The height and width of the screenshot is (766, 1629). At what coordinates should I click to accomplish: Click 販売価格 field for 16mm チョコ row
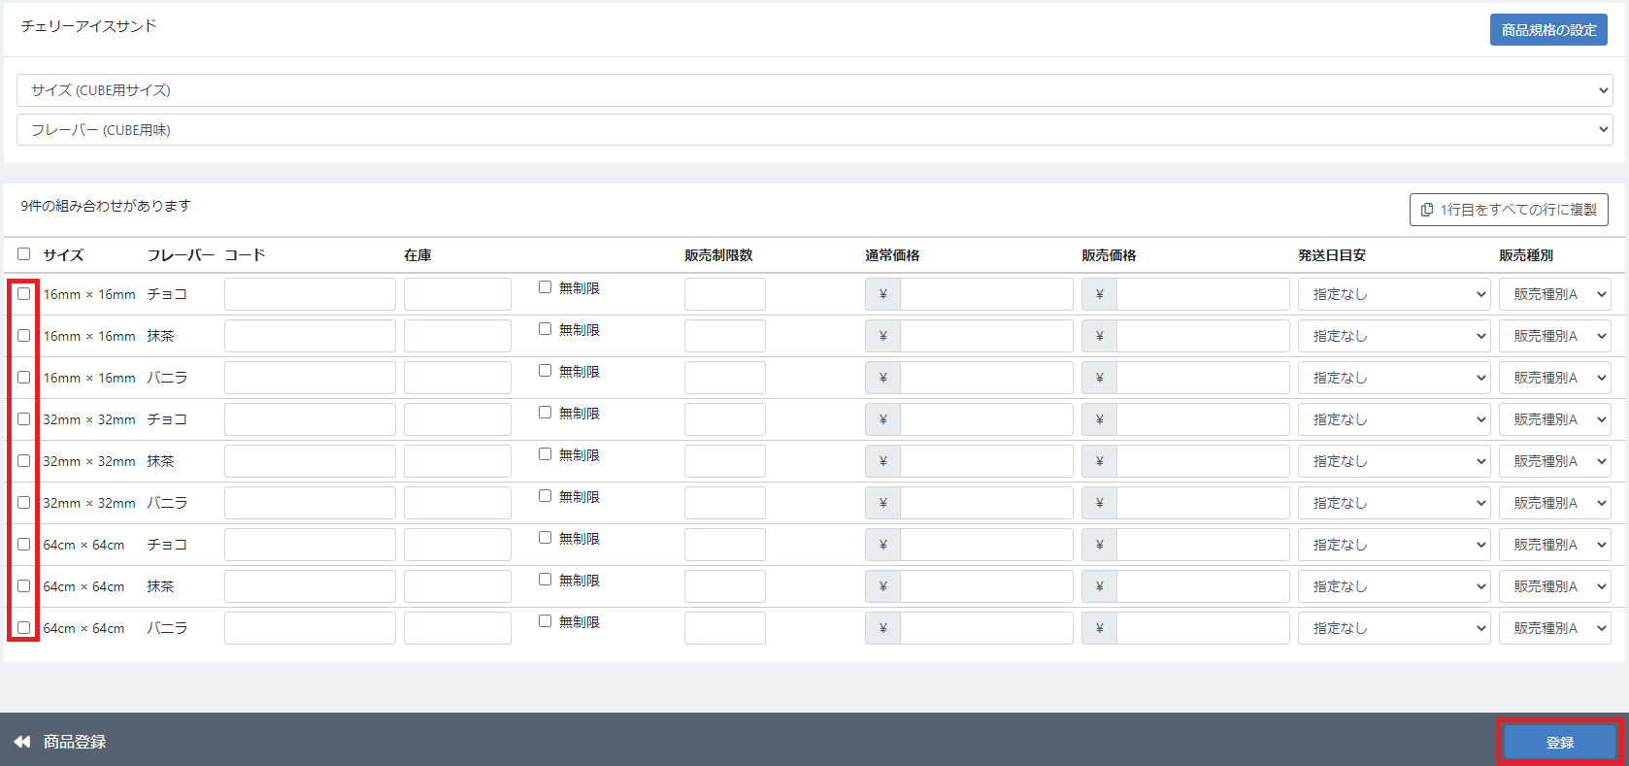(x=1203, y=294)
